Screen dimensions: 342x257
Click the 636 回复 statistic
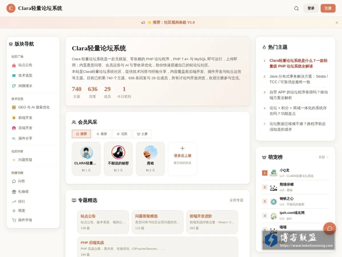(x=93, y=92)
